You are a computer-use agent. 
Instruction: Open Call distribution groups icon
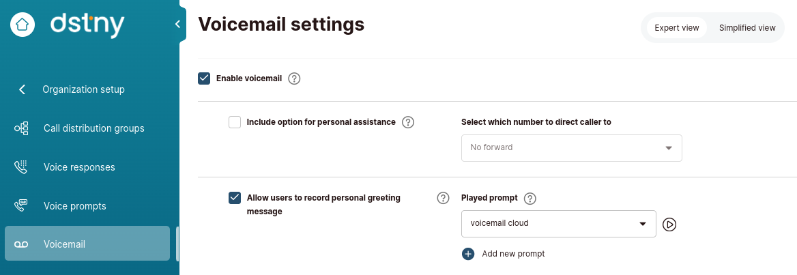(x=21, y=128)
